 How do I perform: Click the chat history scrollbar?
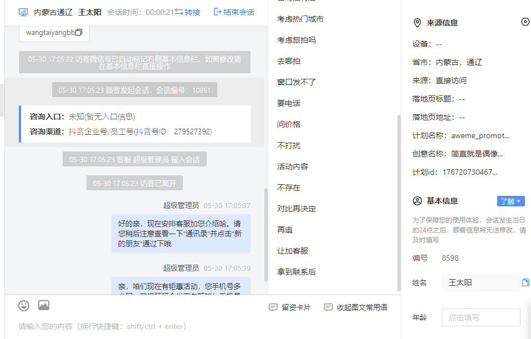pos(266,235)
